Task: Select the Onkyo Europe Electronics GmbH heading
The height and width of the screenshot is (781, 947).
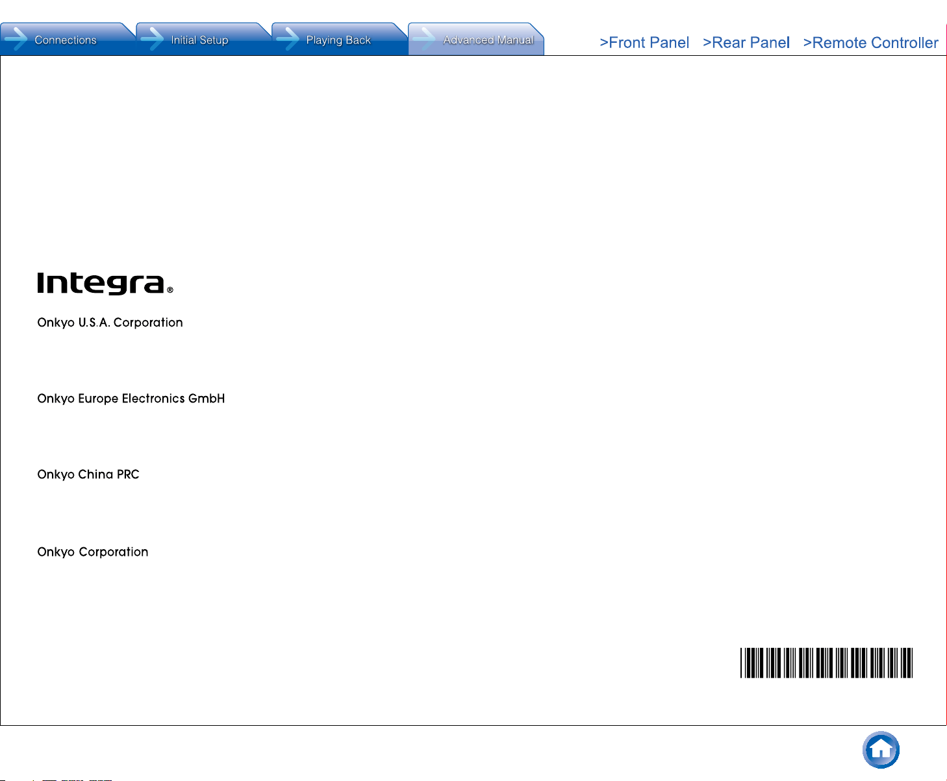Action: 131,399
